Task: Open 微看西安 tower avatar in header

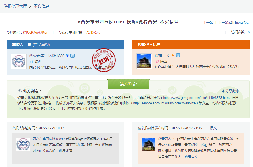Action: point(144,61)
